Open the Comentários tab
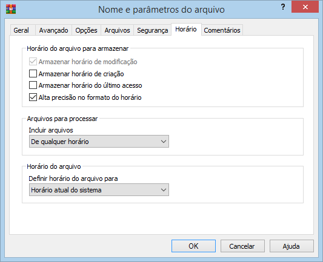The width and height of the screenshot is (323, 262). (x=222, y=30)
